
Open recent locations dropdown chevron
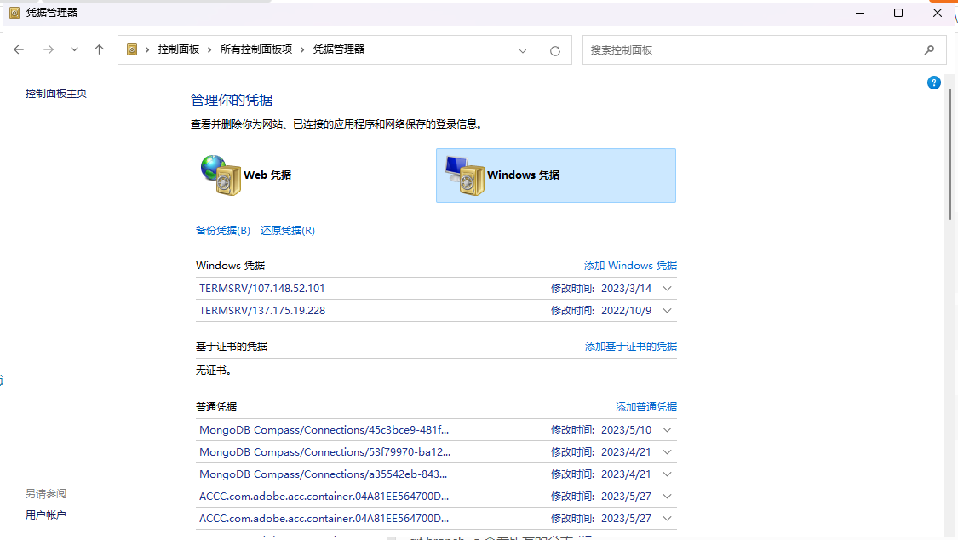(x=74, y=49)
